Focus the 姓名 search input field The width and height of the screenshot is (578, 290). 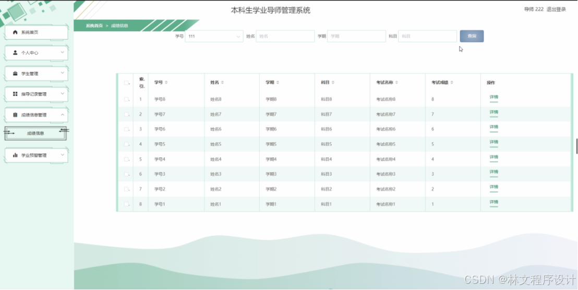tap(285, 36)
